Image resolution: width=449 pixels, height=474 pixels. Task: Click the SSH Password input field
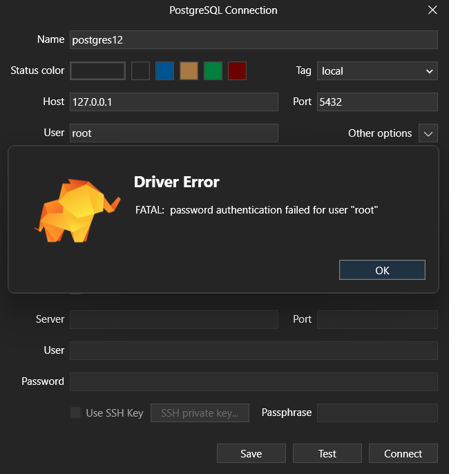254,382
